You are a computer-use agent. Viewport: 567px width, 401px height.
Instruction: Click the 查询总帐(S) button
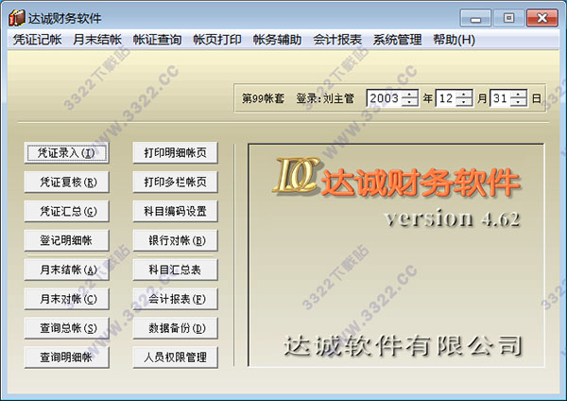click(66, 328)
